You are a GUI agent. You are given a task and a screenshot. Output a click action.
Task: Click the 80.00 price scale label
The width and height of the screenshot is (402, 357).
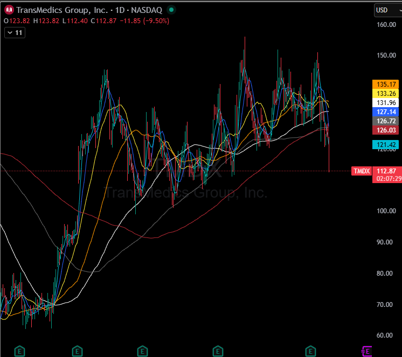pos(384,274)
